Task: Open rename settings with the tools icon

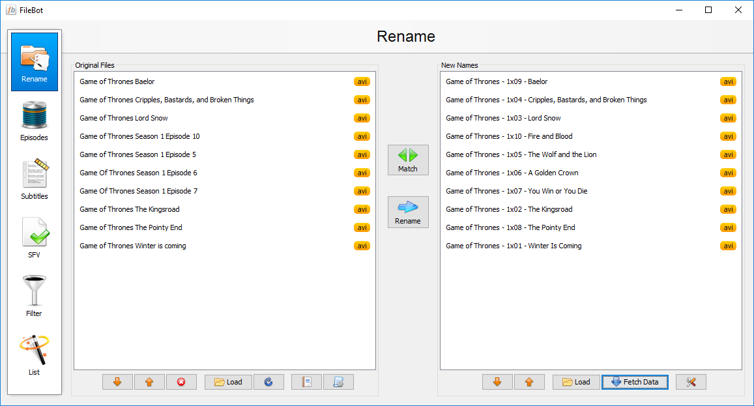Action: (x=691, y=382)
